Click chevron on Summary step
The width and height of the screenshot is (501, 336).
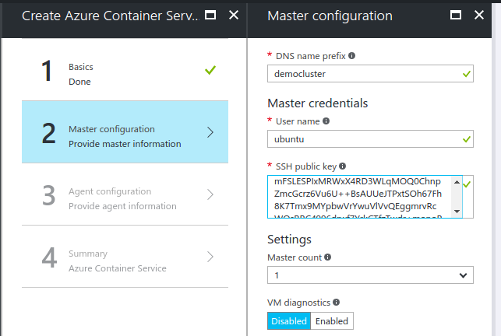pos(210,257)
